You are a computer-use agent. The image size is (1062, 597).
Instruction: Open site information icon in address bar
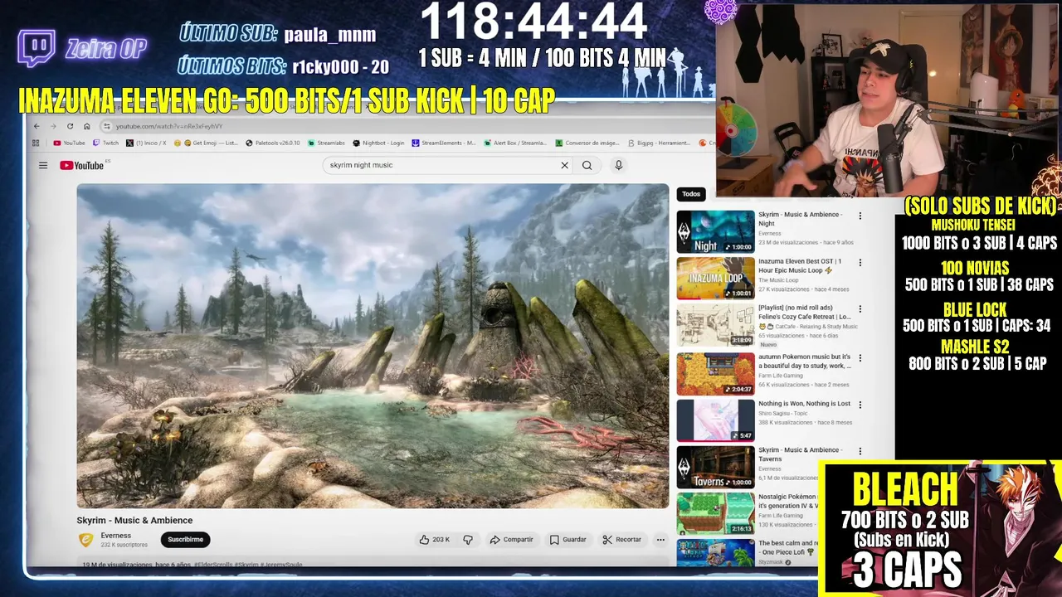pyautogui.click(x=106, y=126)
